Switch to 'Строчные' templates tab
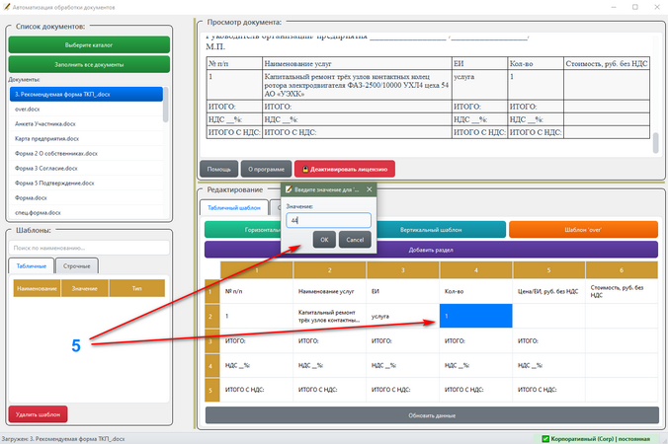 [77, 265]
